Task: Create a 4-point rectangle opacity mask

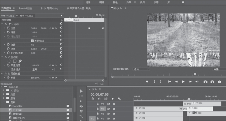Action: click(x=15, y=61)
